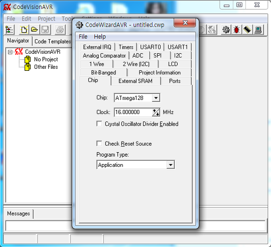Open main window Edit menu
Viewport: 271px width, 247px height.
pos(27,19)
